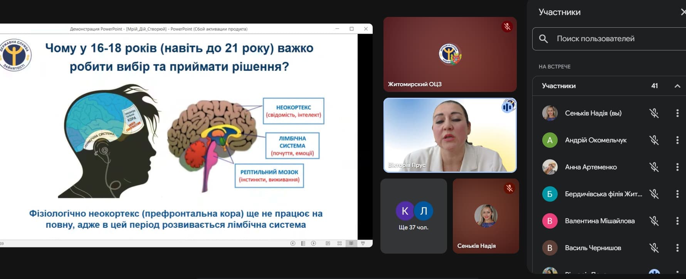Click muted mic badge on Житомирский ОЦЗ tile
This screenshot has width=686, height=279.
click(507, 27)
